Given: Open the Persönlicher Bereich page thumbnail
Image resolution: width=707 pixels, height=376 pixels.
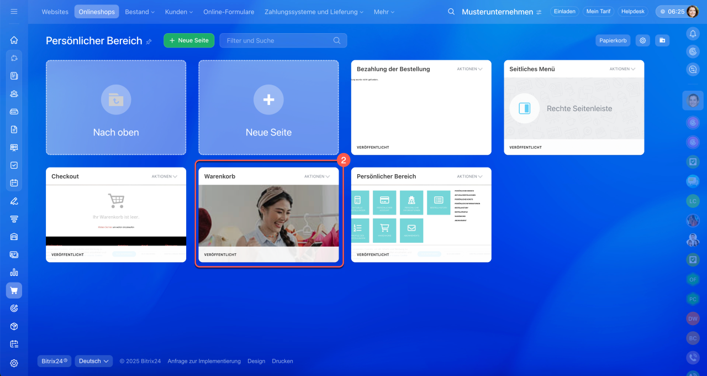Looking at the screenshot, I should click(x=421, y=216).
